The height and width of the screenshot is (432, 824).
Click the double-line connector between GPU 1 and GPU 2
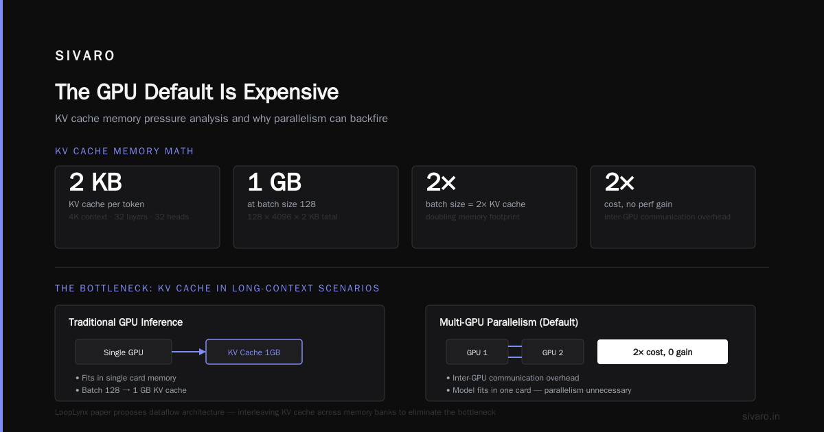tap(515, 352)
